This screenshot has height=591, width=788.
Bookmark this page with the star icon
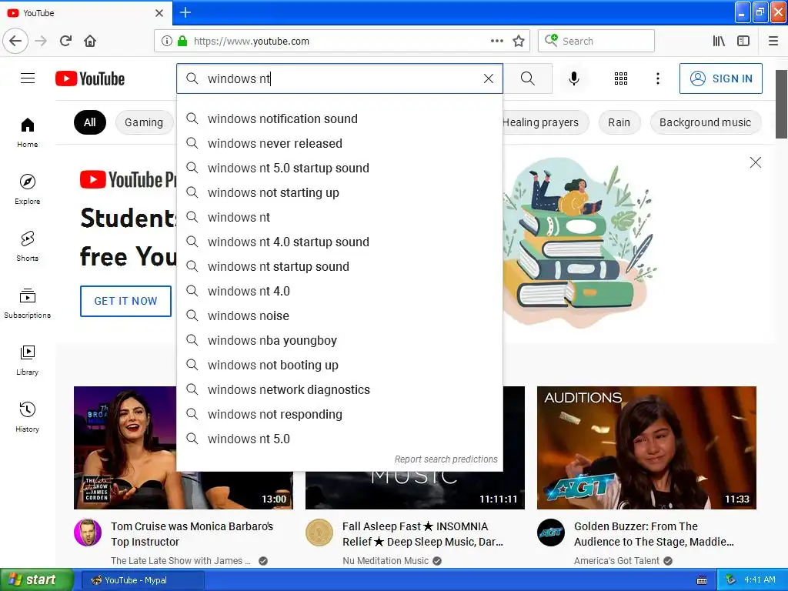click(519, 41)
